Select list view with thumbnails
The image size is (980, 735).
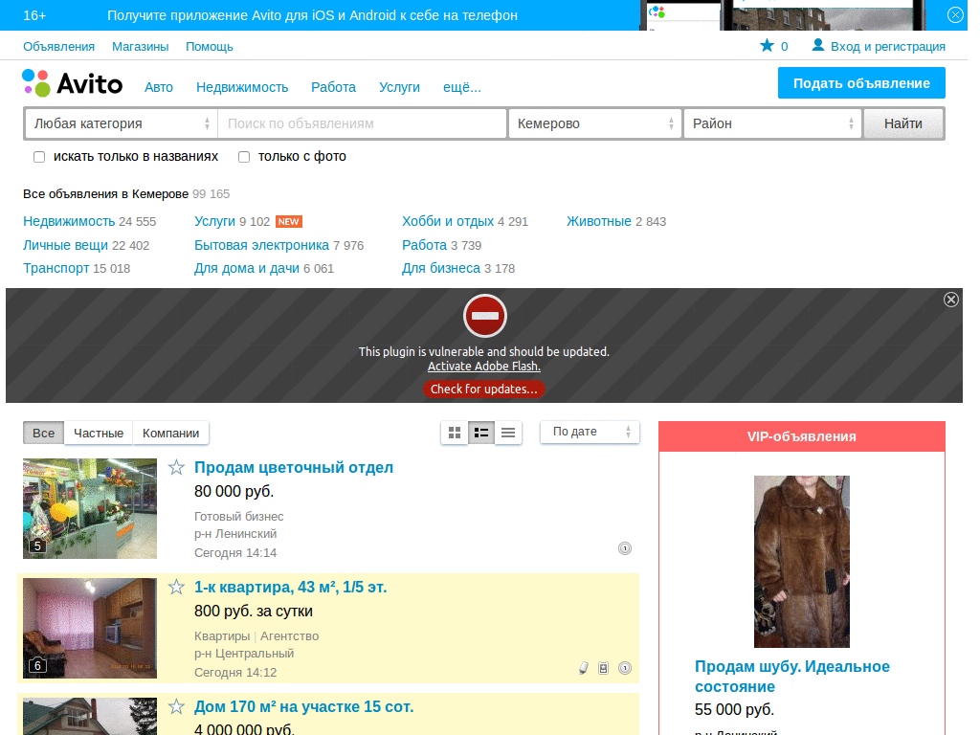pos(481,433)
